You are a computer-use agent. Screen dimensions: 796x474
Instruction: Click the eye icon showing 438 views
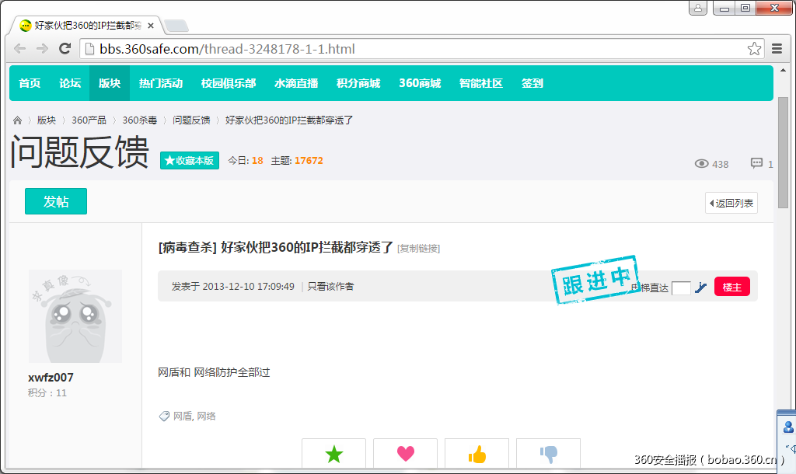tap(702, 164)
